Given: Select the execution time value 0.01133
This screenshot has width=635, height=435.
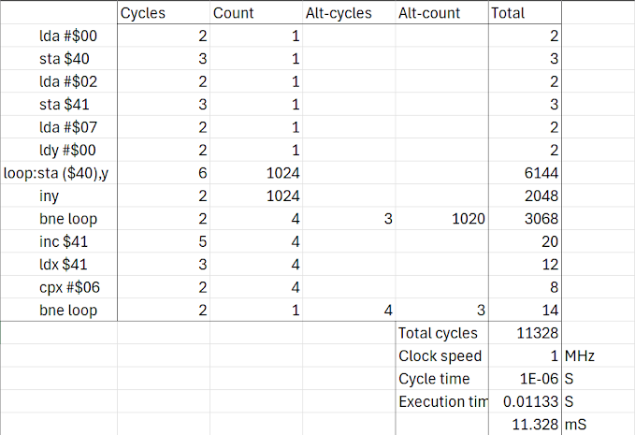Looking at the screenshot, I should pyautogui.click(x=525, y=401).
